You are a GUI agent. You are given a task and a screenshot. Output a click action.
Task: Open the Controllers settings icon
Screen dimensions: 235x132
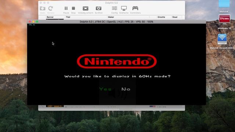[x=135, y=8]
